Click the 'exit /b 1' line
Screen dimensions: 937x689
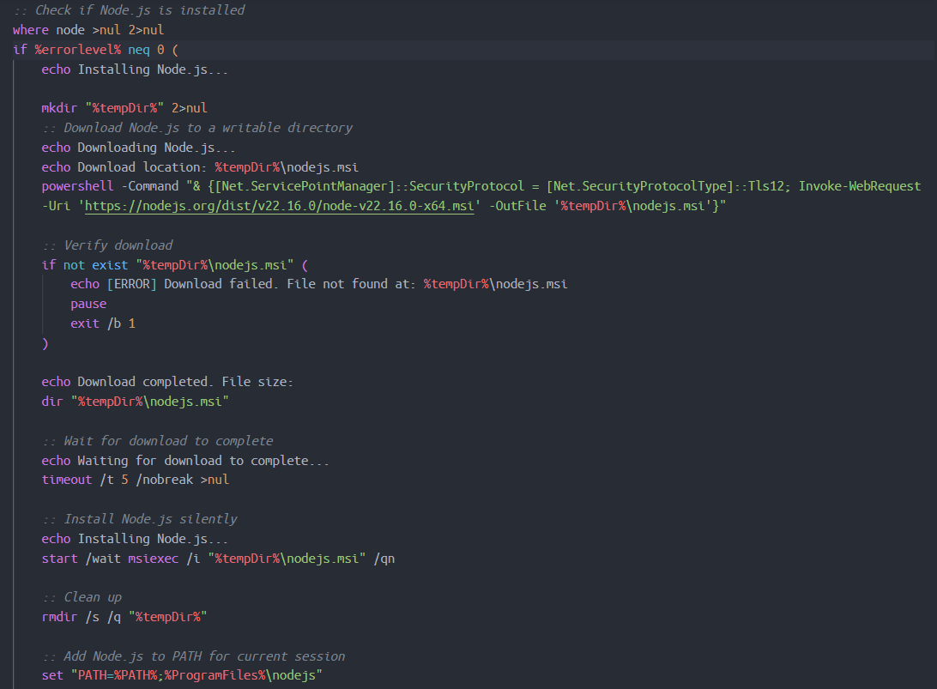(x=103, y=323)
